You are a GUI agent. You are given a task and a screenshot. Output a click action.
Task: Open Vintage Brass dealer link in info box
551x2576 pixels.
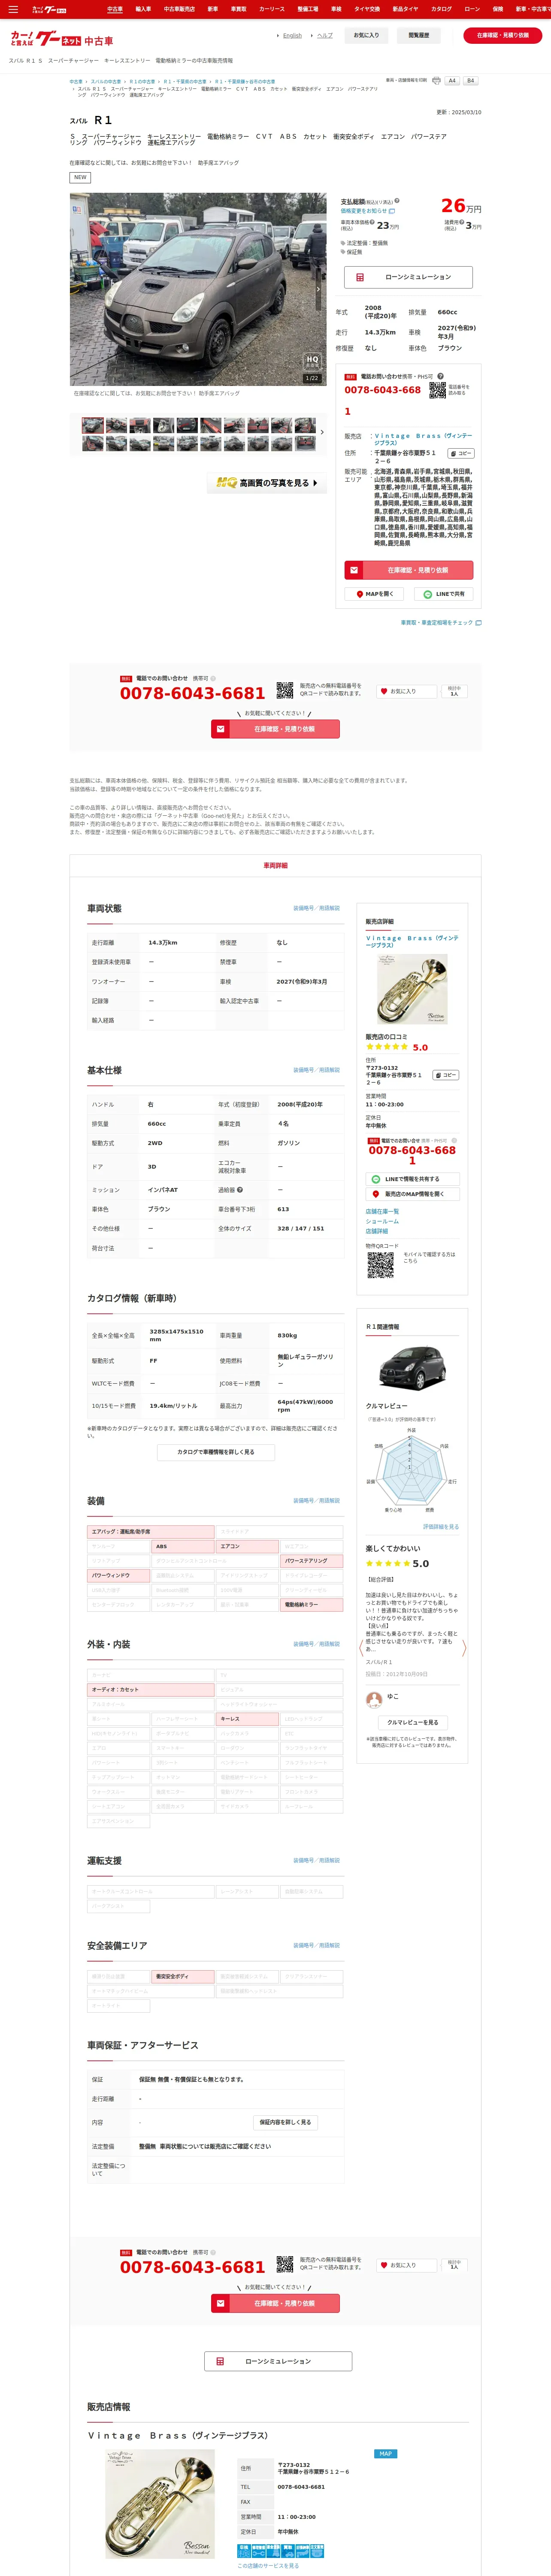[x=423, y=439]
